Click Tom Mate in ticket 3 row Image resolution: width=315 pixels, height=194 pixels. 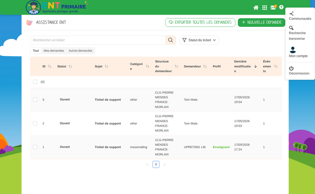tap(191, 99)
